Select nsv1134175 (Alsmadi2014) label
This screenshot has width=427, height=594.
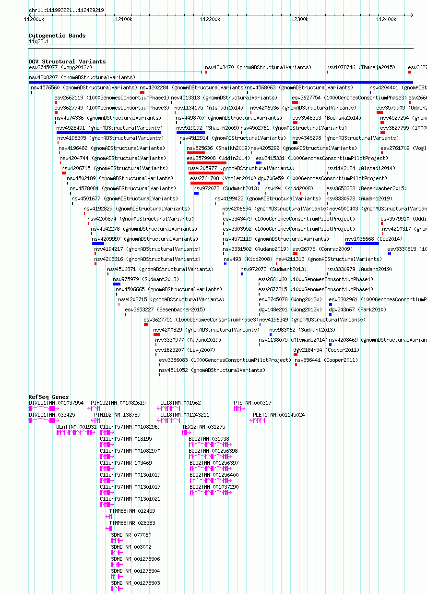pyautogui.click(x=209, y=108)
